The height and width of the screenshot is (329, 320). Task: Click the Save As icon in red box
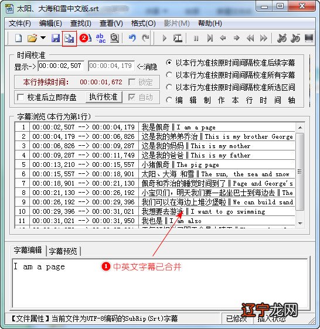[69, 39]
